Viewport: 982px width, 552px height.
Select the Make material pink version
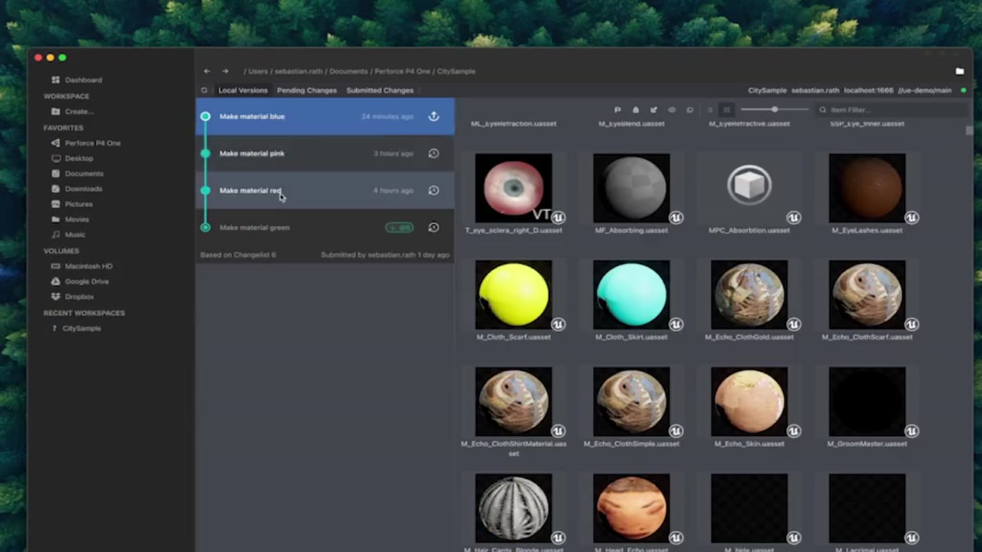(325, 153)
